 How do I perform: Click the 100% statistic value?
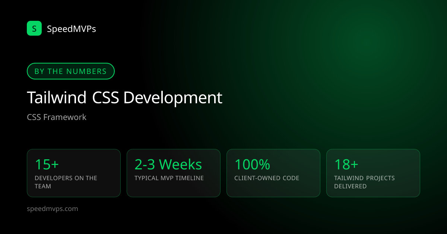click(x=252, y=164)
